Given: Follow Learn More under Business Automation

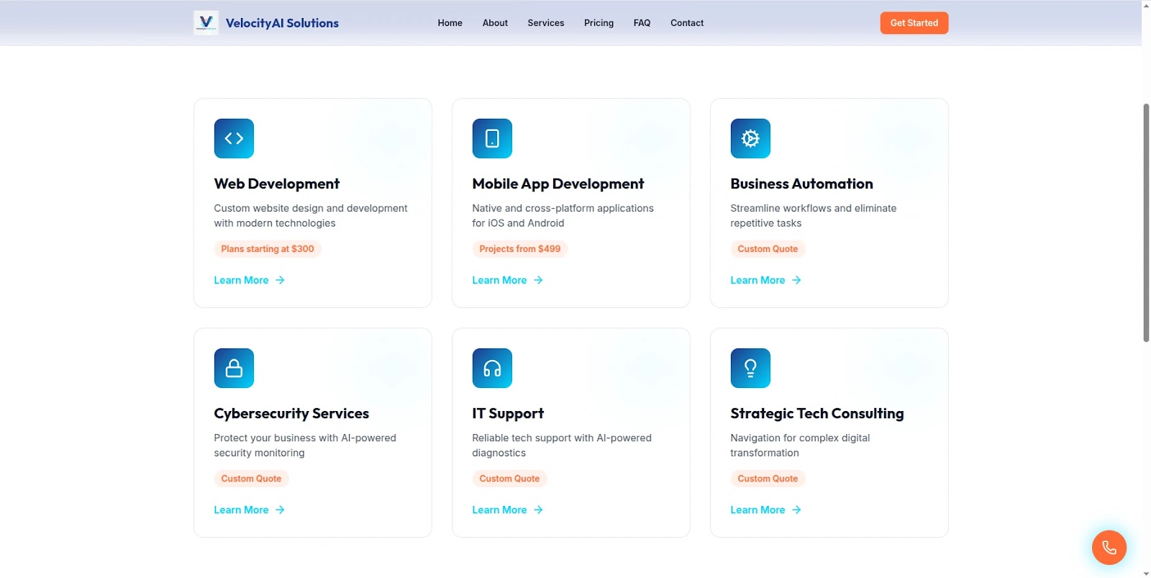Looking at the screenshot, I should 766,280.
